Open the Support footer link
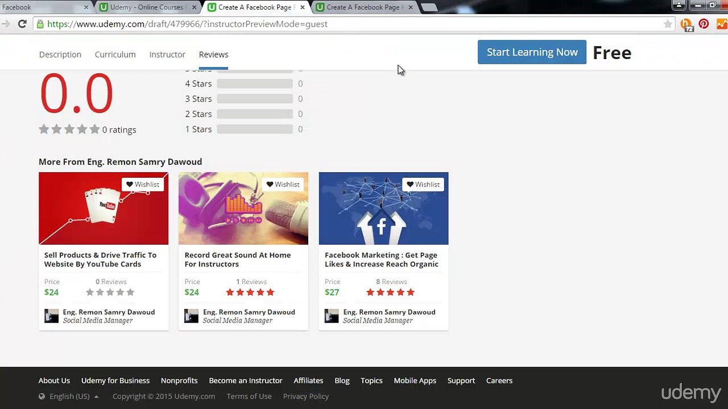Viewport: 728px width, 409px height. coord(461,381)
